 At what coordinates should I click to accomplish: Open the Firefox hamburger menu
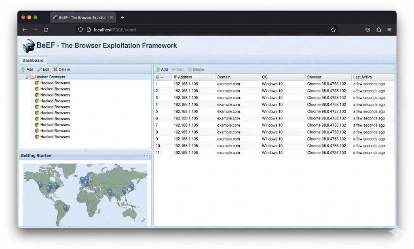tap(389, 30)
